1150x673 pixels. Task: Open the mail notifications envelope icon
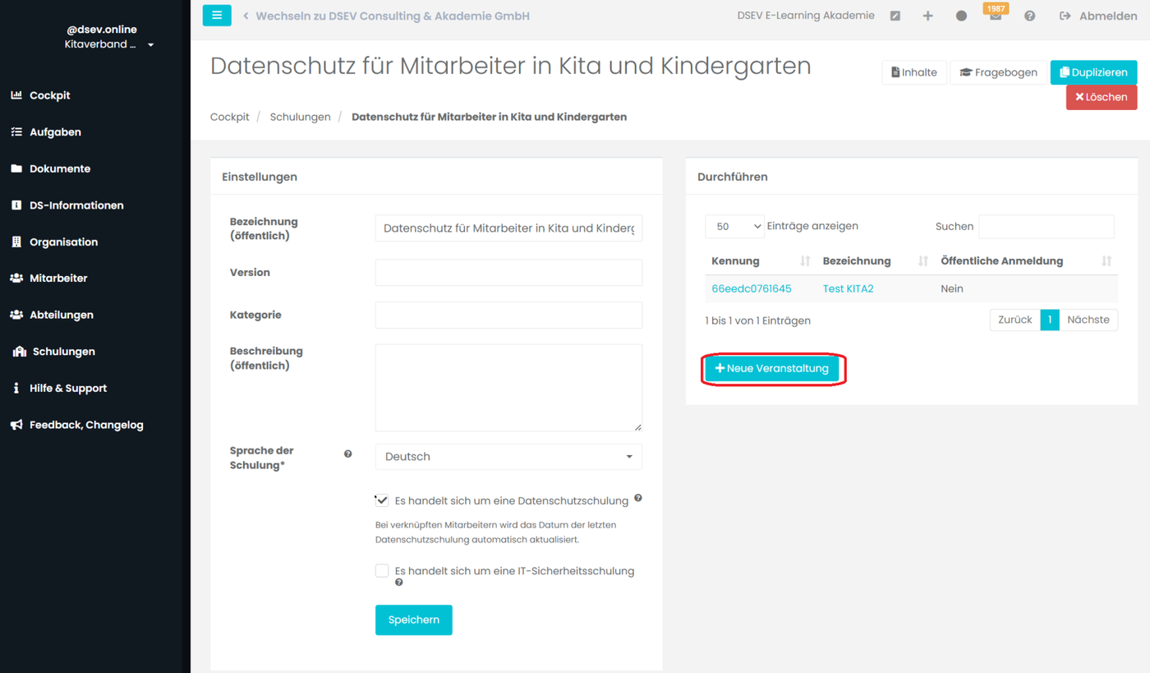(x=996, y=17)
